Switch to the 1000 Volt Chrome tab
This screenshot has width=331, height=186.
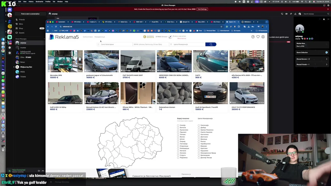[140, 22]
